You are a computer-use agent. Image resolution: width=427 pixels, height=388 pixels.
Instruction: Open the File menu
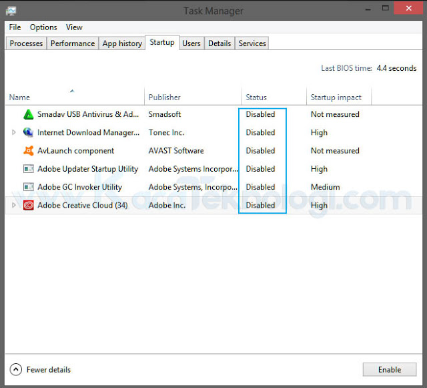coord(15,27)
